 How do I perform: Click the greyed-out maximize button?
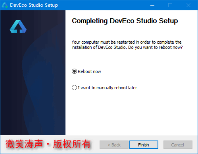[x=170, y=5]
